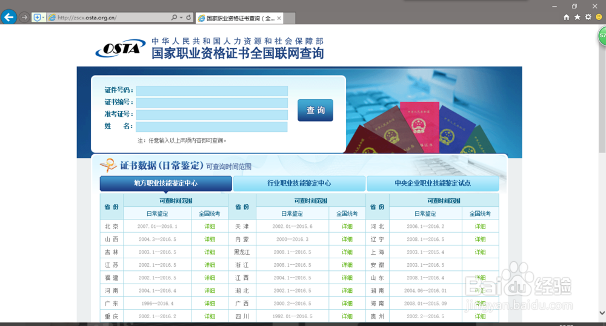The height and width of the screenshot is (326, 606).
Task: Open 详细 link for 内蒙 row
Action: coord(347,239)
